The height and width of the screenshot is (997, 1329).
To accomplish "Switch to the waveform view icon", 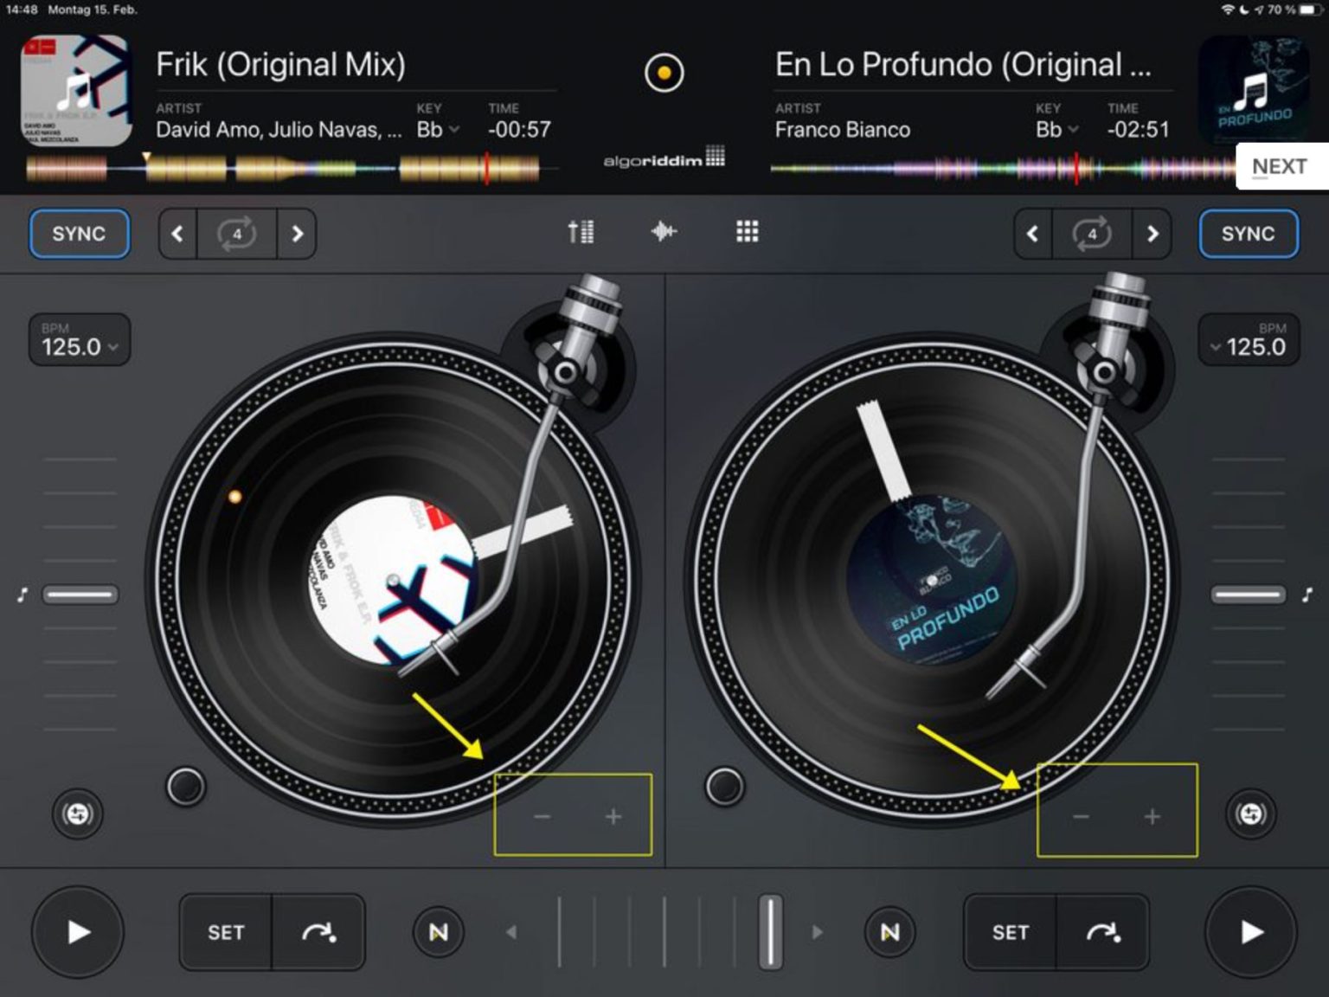I will pos(664,231).
